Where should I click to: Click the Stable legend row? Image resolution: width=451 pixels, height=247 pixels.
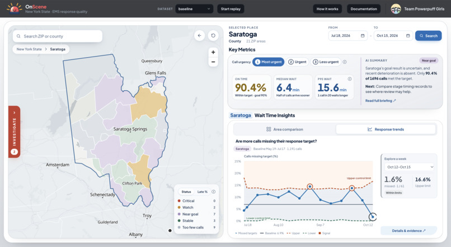197,221
